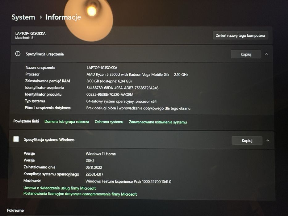Viewport: 288px width, 216px height.
Task: Open Umowa o świadczenie usług firmy Microsoft
Action: [60, 188]
